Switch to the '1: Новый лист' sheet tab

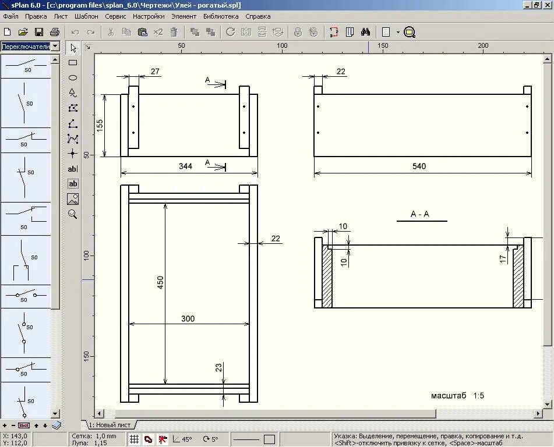click(x=109, y=425)
